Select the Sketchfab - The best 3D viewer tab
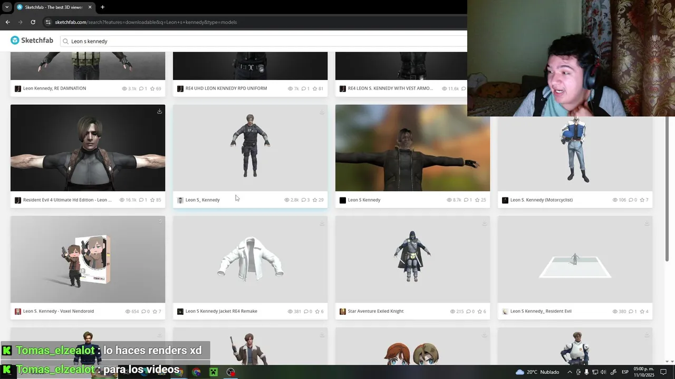This screenshot has height=379, width=675. point(54,7)
